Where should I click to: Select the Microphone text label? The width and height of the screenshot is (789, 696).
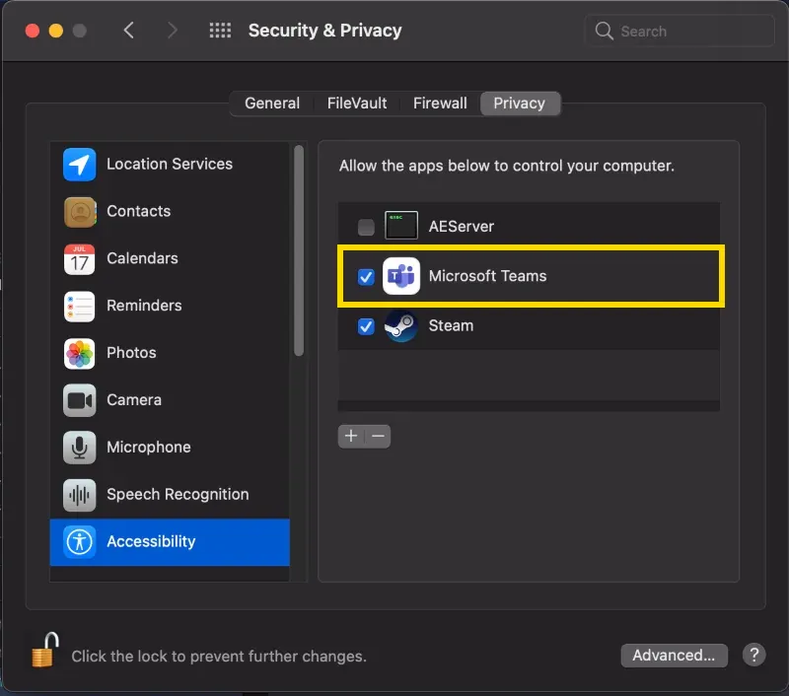point(149,448)
